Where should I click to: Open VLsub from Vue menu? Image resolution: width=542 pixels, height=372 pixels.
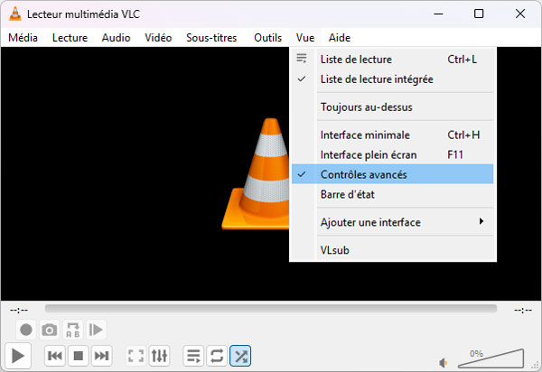392,250
